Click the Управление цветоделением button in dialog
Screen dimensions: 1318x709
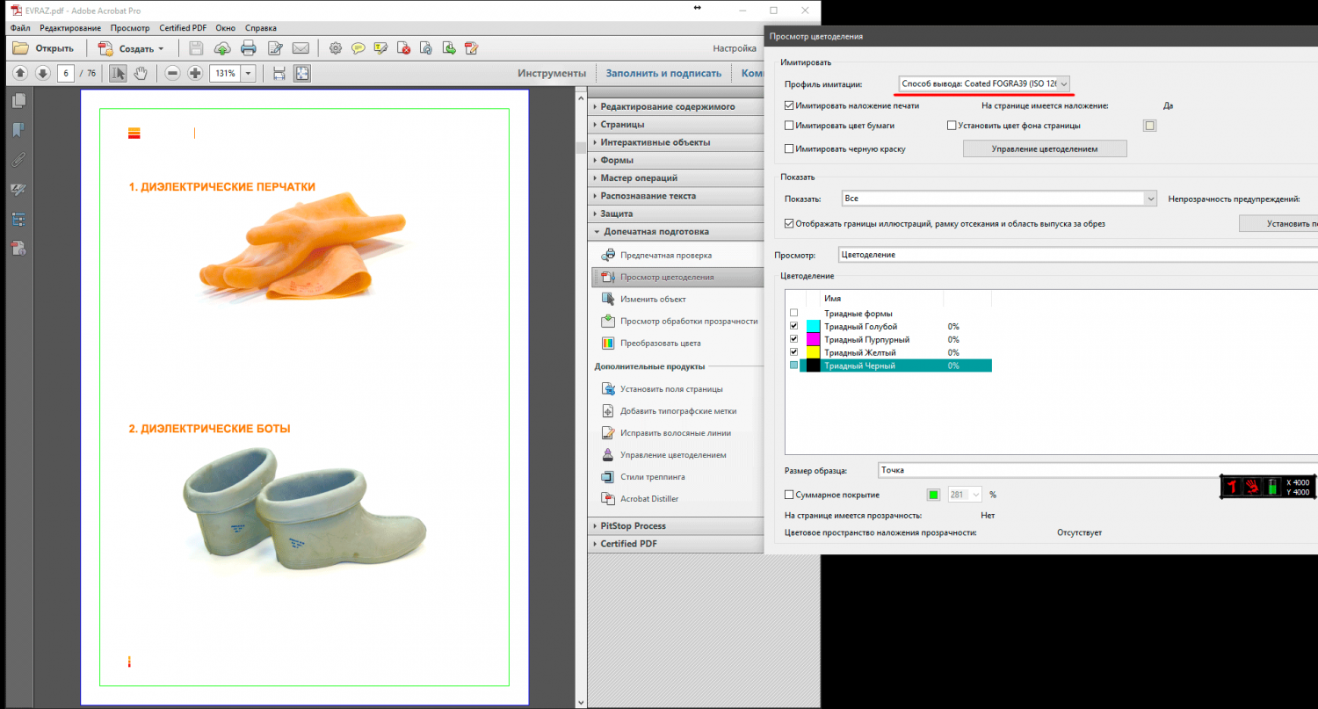(1045, 148)
